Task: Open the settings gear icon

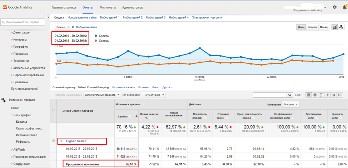Action: tap(335, 7)
